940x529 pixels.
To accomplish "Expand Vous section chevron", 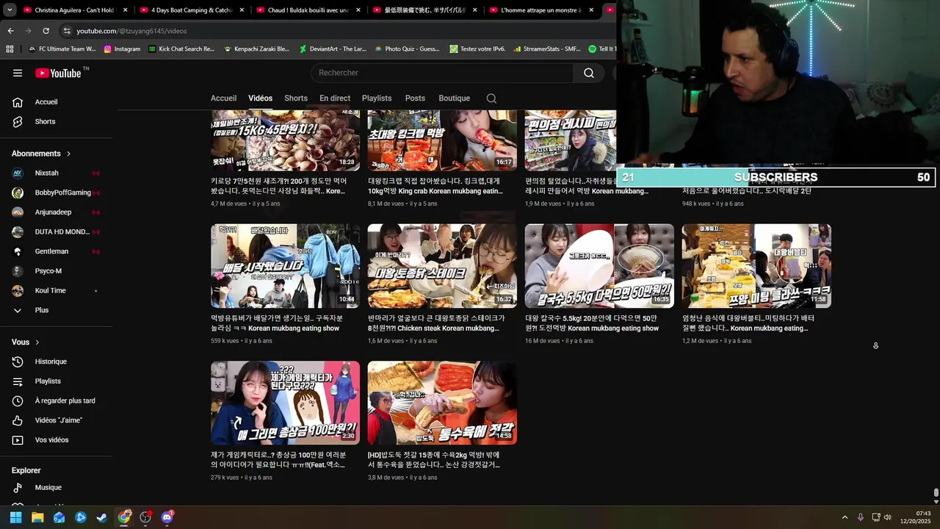I will [37, 342].
